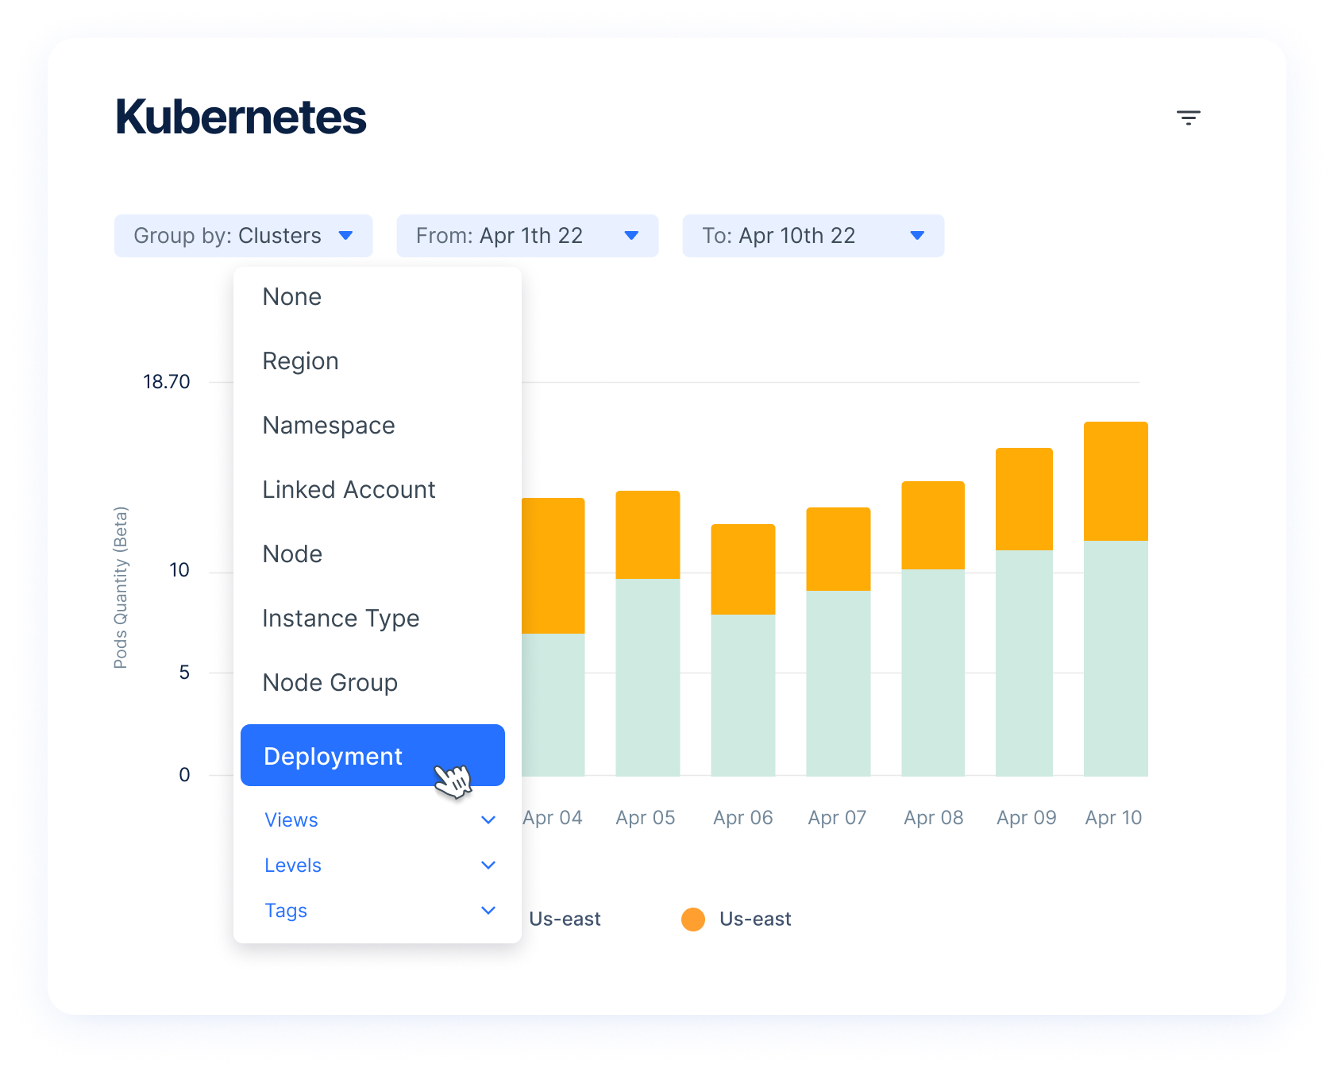Image resolution: width=1334 pixels, height=1072 pixels.
Task: Pick the Node option
Action: tap(292, 554)
